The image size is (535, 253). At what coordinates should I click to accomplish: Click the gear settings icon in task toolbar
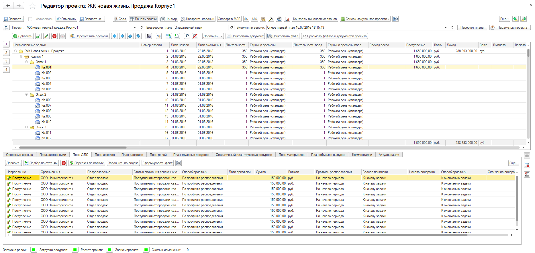point(149,36)
